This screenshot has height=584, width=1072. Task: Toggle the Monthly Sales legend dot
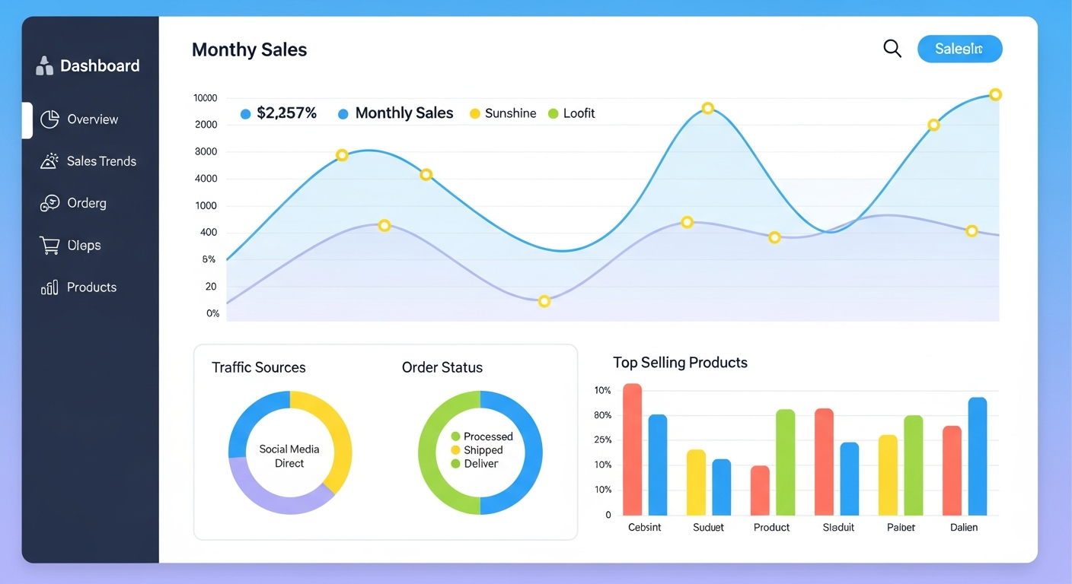pos(343,114)
